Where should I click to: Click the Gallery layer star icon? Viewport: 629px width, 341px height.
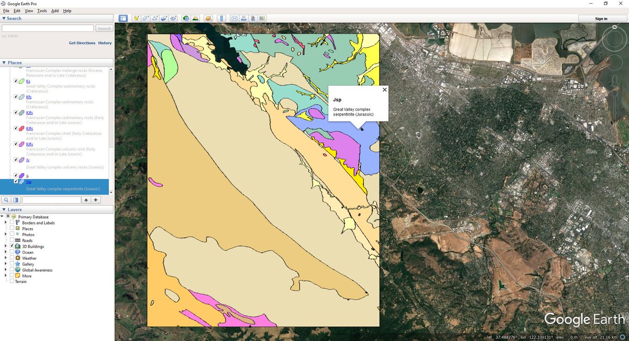[18, 264]
